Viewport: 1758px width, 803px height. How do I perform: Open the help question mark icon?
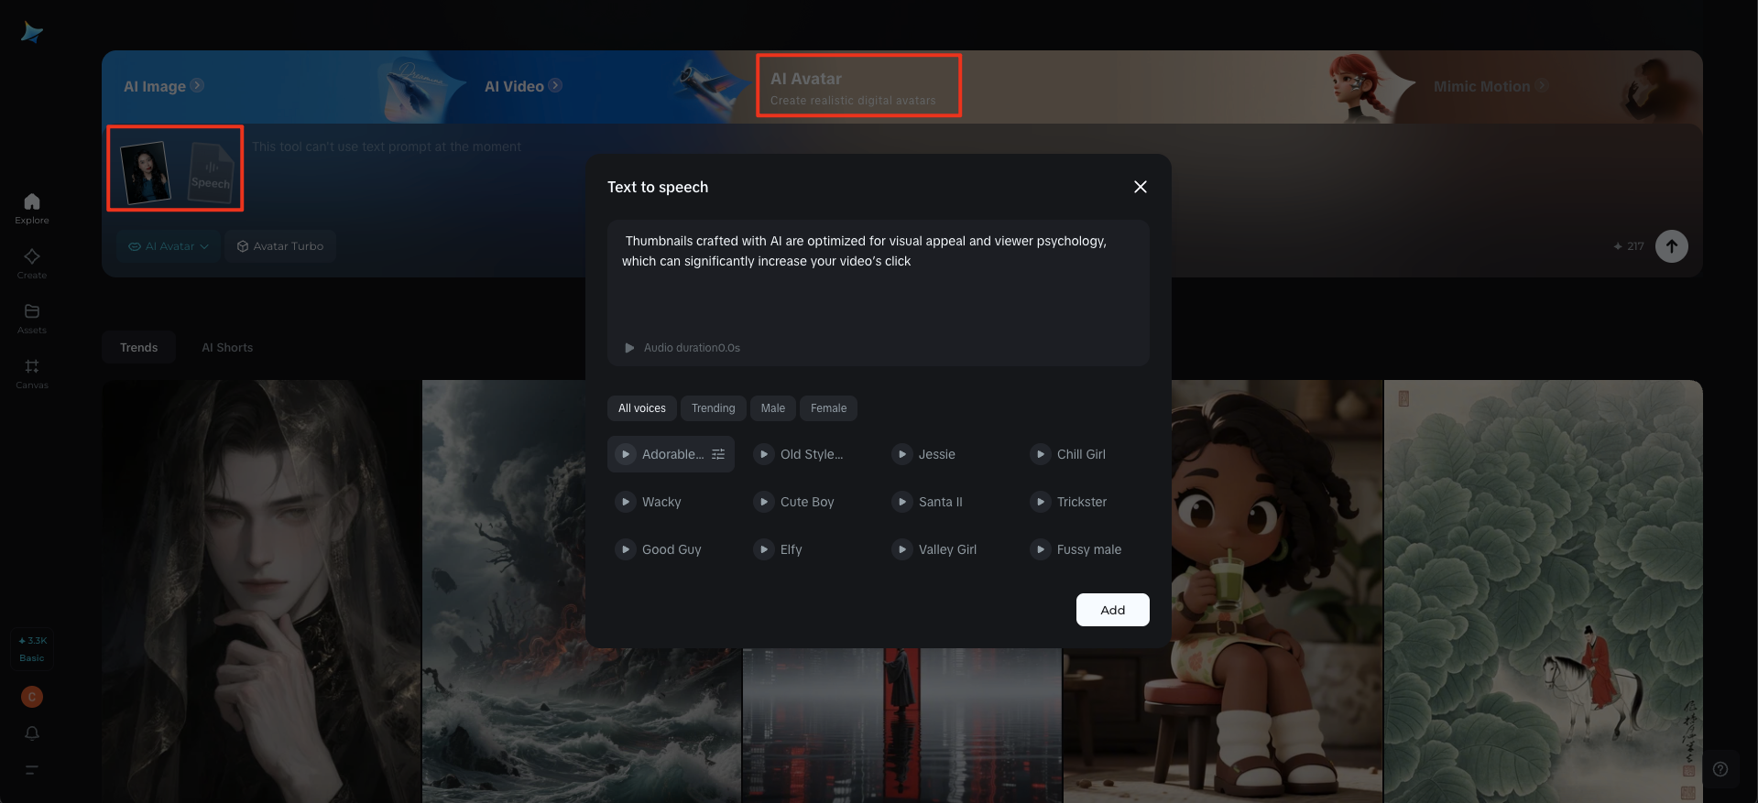pos(1720,769)
